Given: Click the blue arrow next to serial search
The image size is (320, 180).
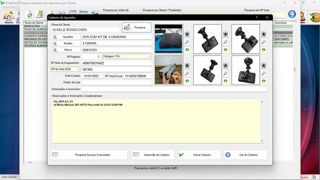Looking at the screenshot, I should 292,14.
